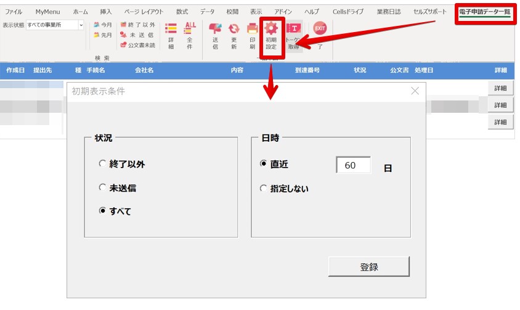Switch to the 校閲 tab
This screenshot has height=310, width=520.
point(232,12)
